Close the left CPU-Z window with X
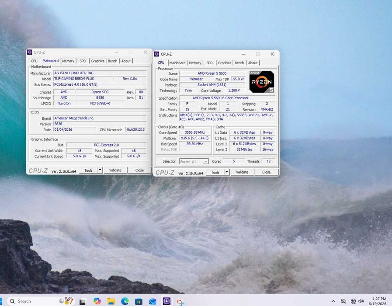 tap(146, 52)
